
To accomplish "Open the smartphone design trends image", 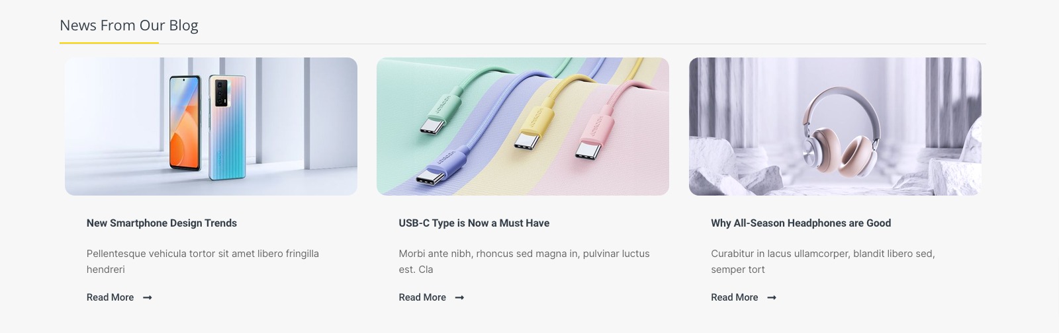I will pyautogui.click(x=211, y=126).
